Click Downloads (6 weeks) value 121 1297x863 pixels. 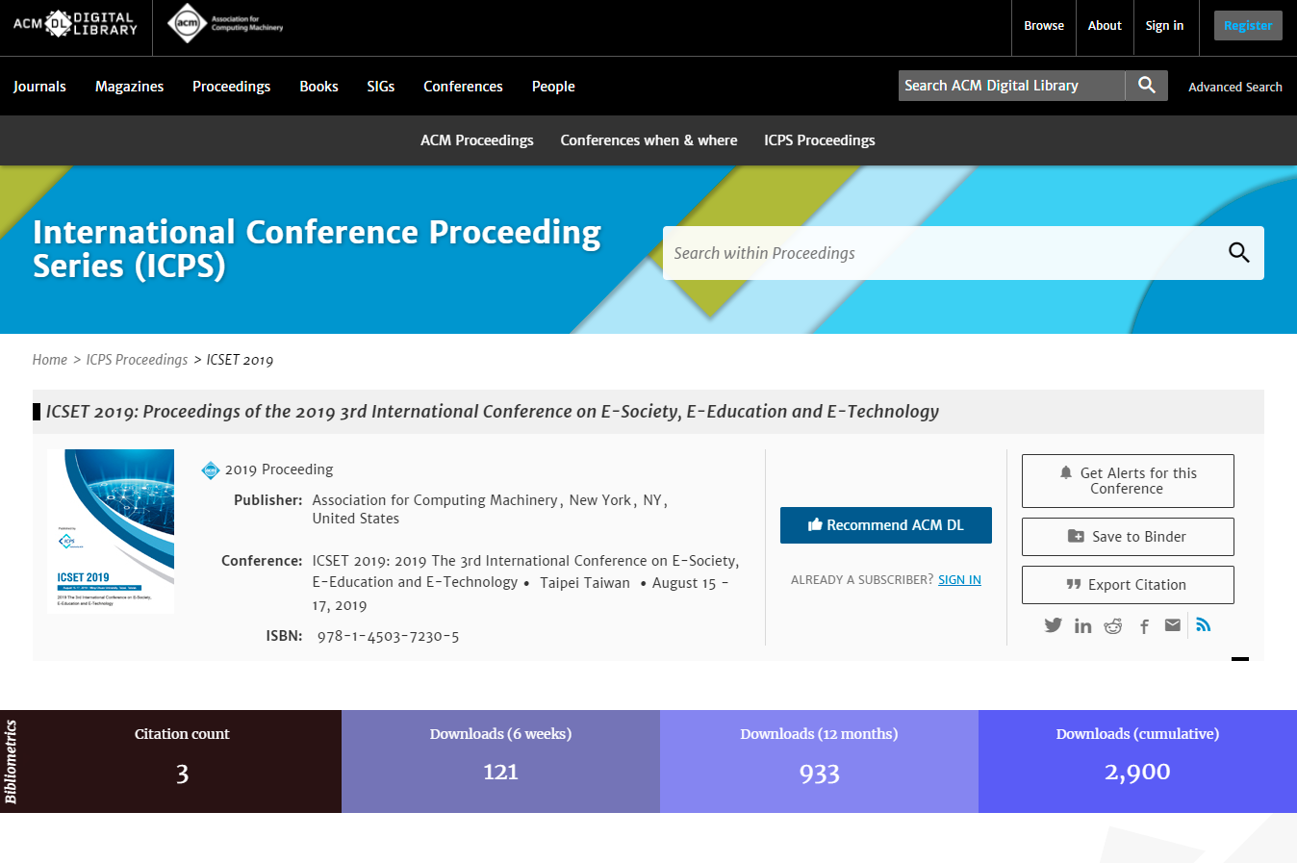pyautogui.click(x=500, y=773)
